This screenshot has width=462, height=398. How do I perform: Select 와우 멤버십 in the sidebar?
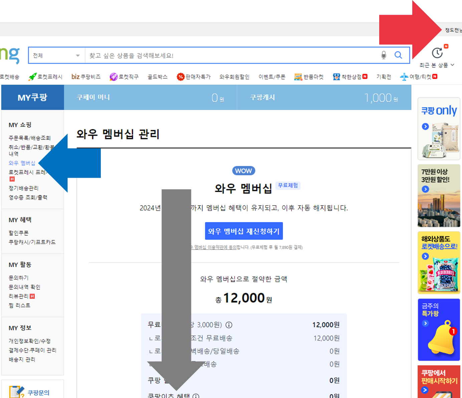(x=22, y=163)
